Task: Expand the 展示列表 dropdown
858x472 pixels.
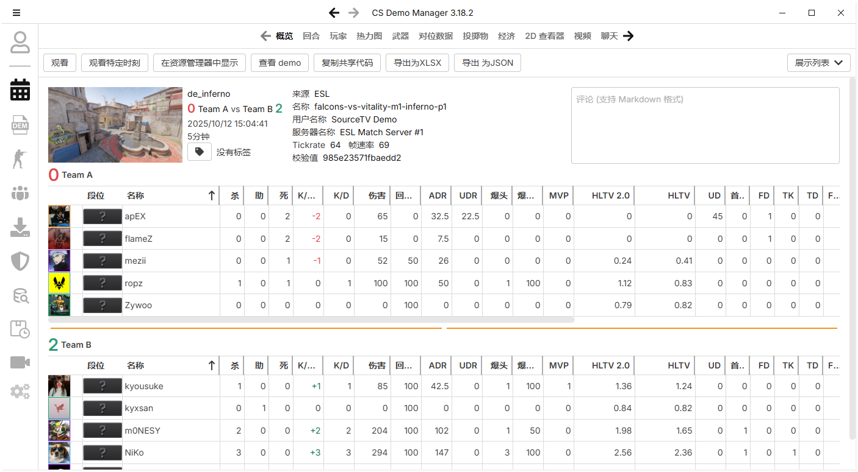Action: click(818, 63)
